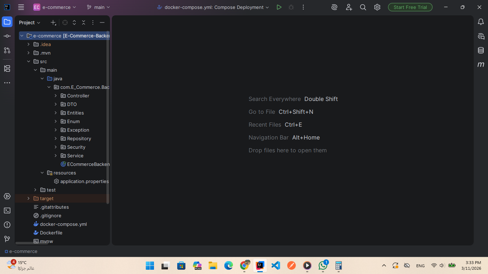
Task: Expand the target folder
Action: click(x=29, y=198)
